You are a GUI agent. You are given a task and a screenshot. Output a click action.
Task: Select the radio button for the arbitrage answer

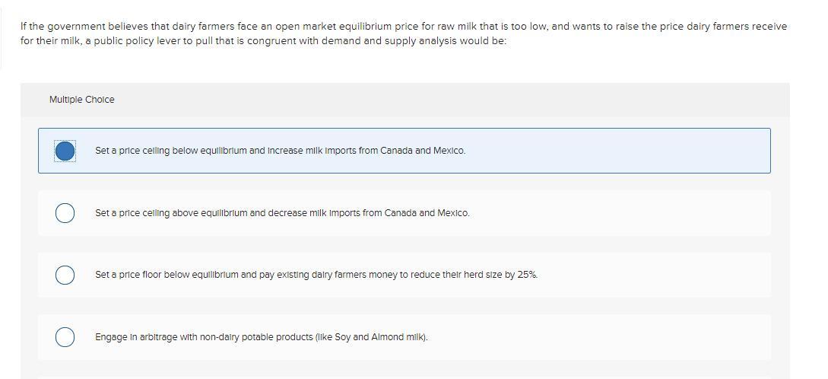65,336
